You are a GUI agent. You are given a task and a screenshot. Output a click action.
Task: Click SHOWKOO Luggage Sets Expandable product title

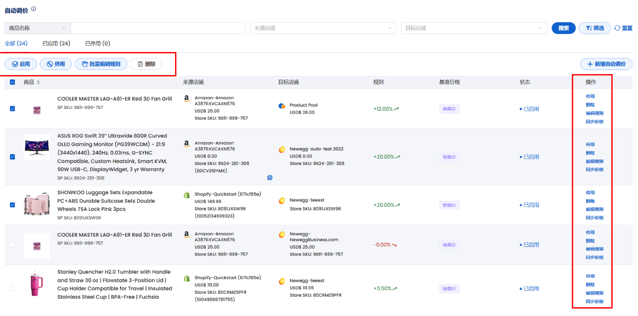106,201
